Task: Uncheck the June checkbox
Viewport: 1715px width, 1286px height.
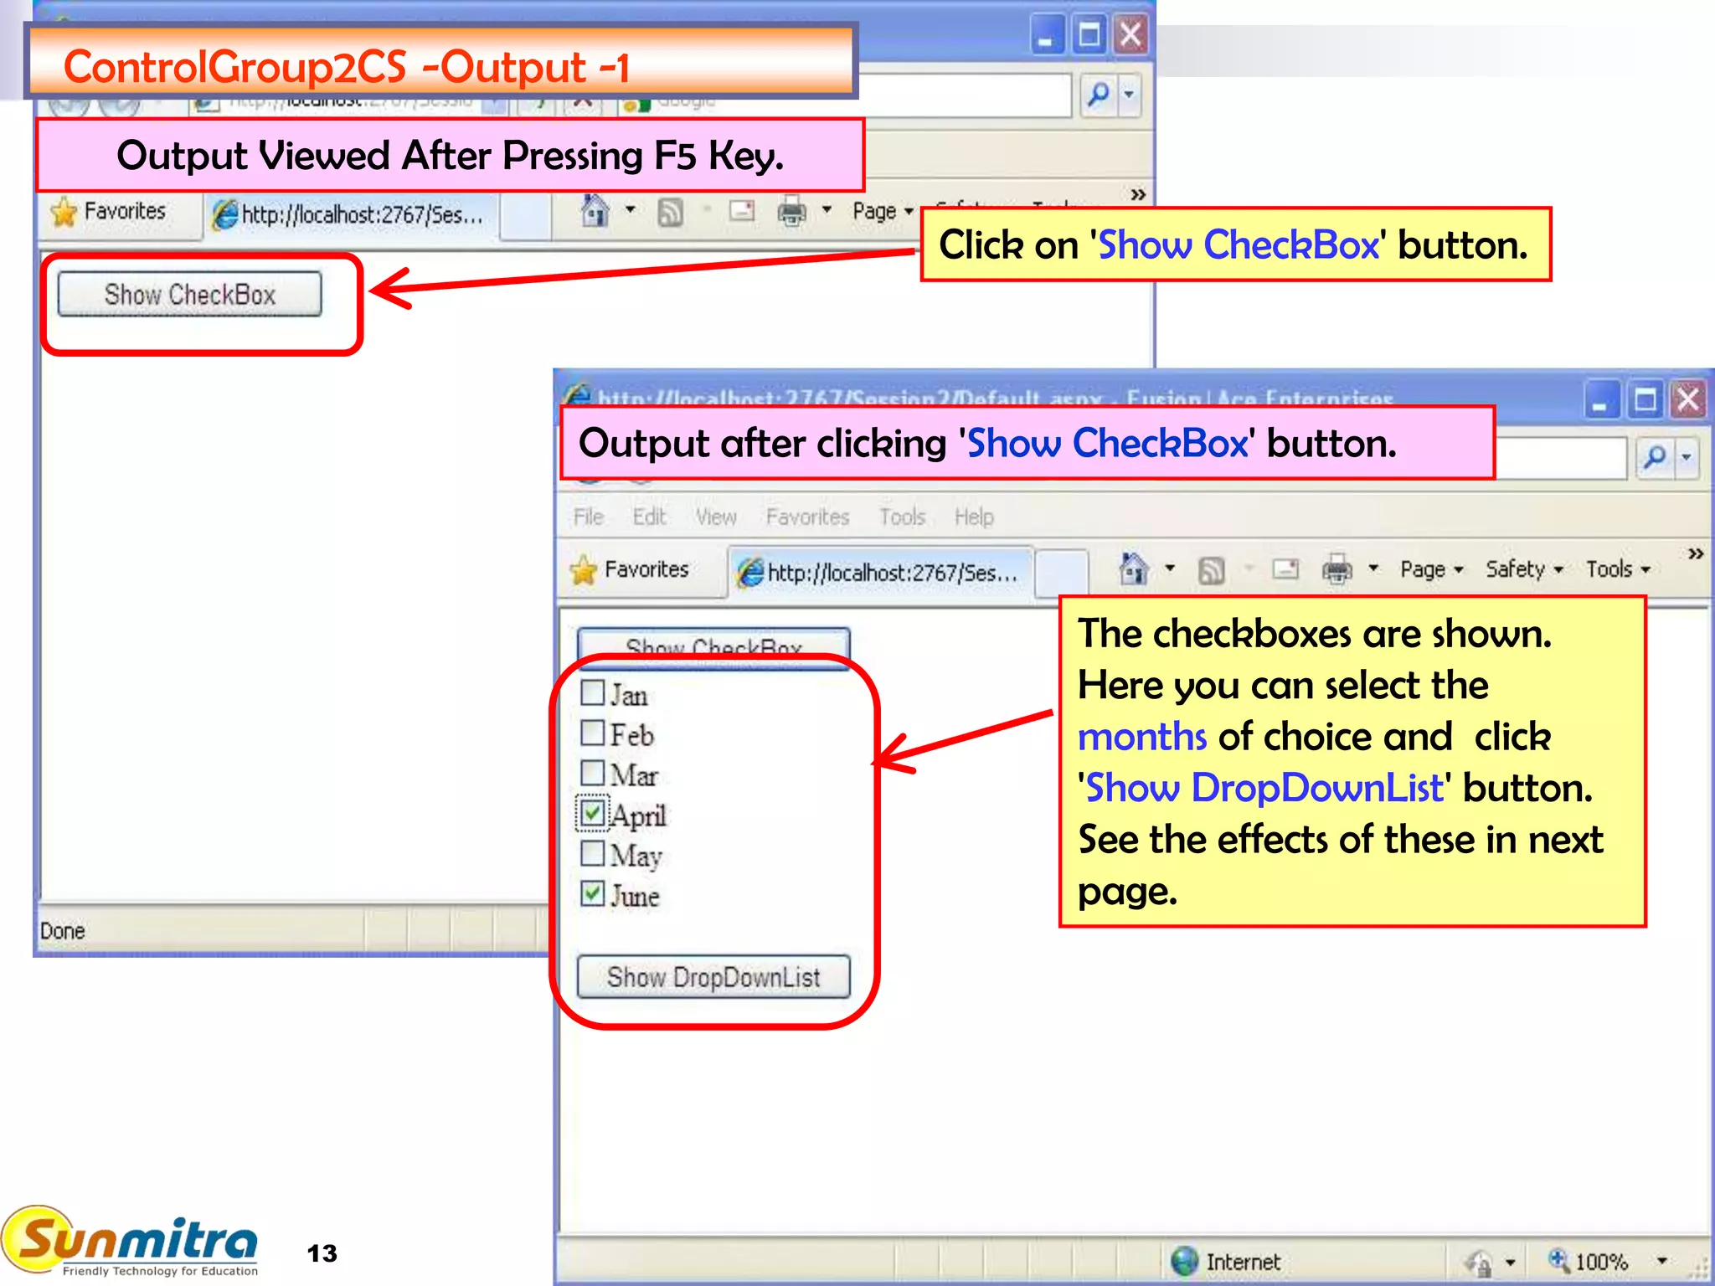Action: (592, 893)
